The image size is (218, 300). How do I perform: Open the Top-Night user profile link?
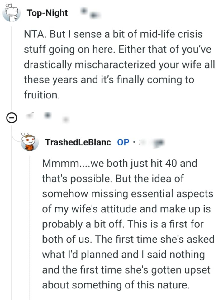click(x=47, y=13)
